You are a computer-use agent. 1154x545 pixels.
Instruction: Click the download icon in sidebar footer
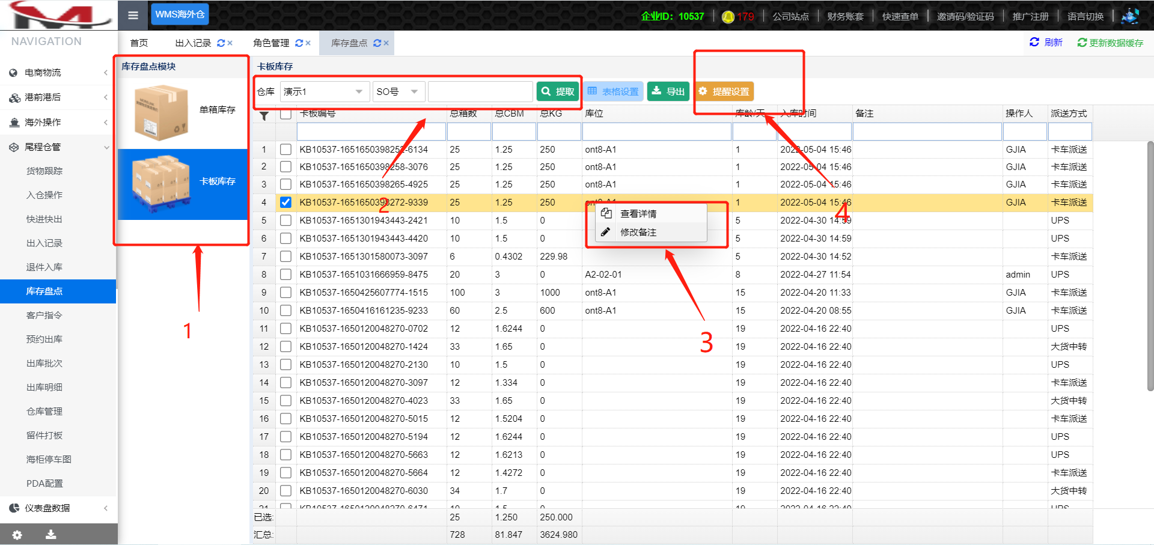(x=51, y=535)
